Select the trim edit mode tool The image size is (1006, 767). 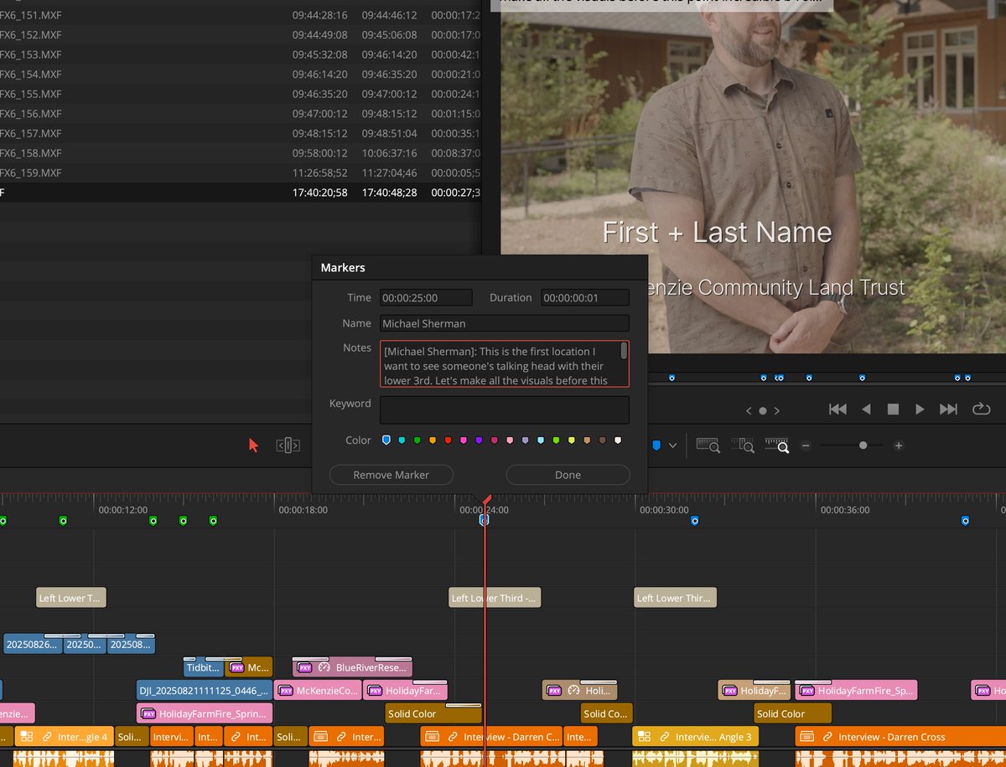(x=288, y=445)
